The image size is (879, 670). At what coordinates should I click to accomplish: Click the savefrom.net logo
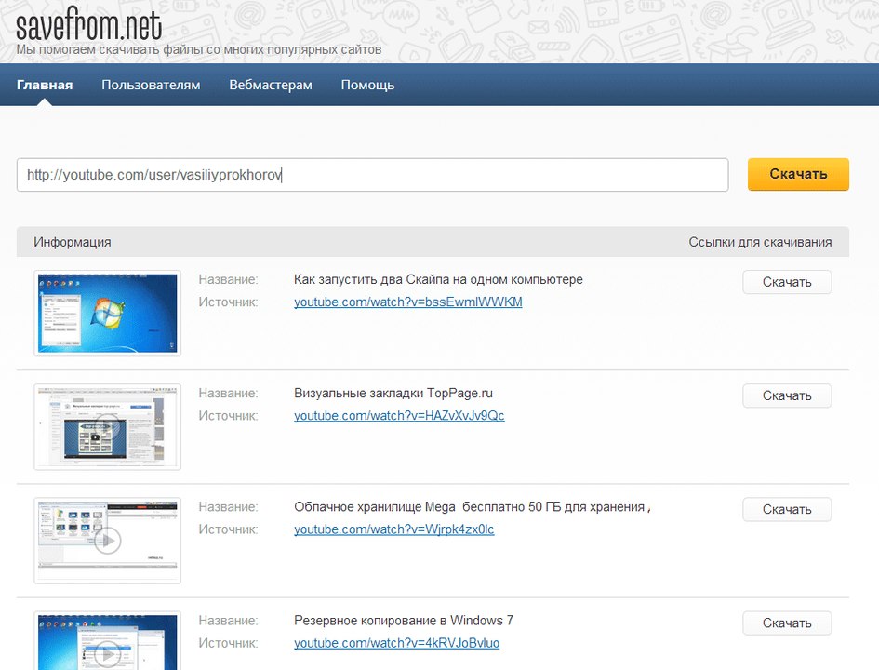[89, 25]
